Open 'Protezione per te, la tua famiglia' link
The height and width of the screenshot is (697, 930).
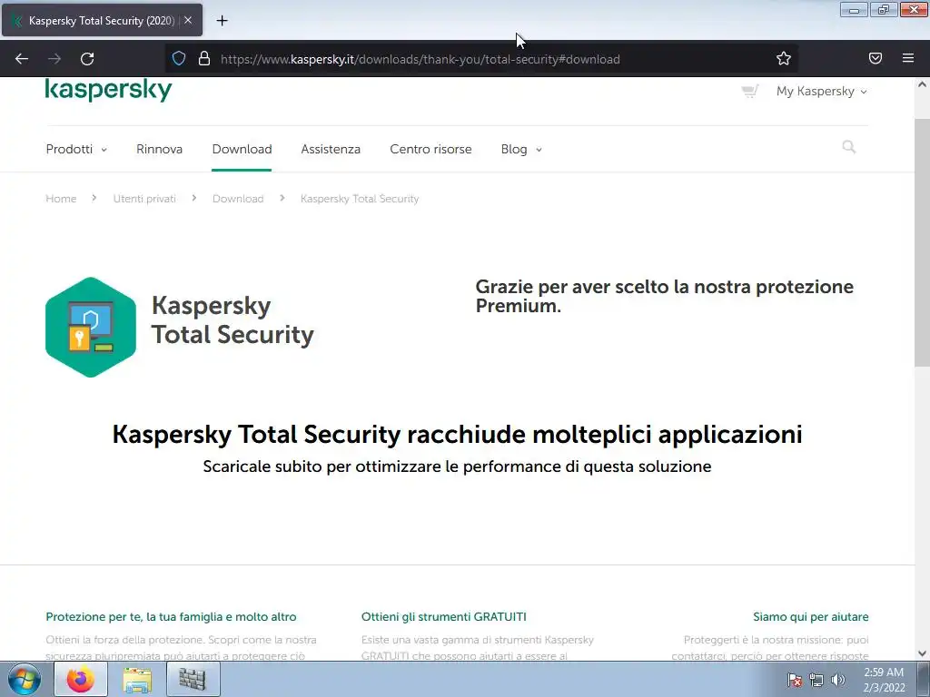[171, 617]
